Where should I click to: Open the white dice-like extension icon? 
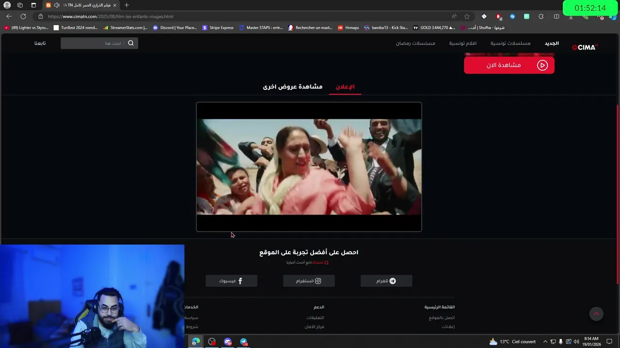tap(484, 16)
